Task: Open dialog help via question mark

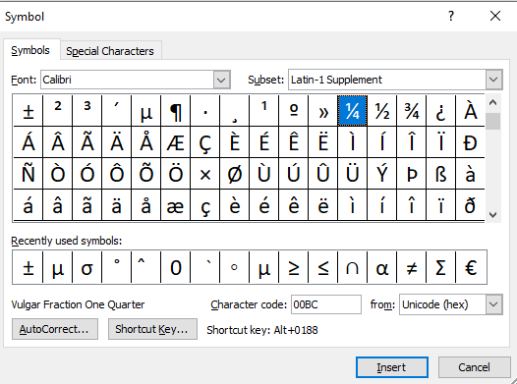Action: [451, 16]
